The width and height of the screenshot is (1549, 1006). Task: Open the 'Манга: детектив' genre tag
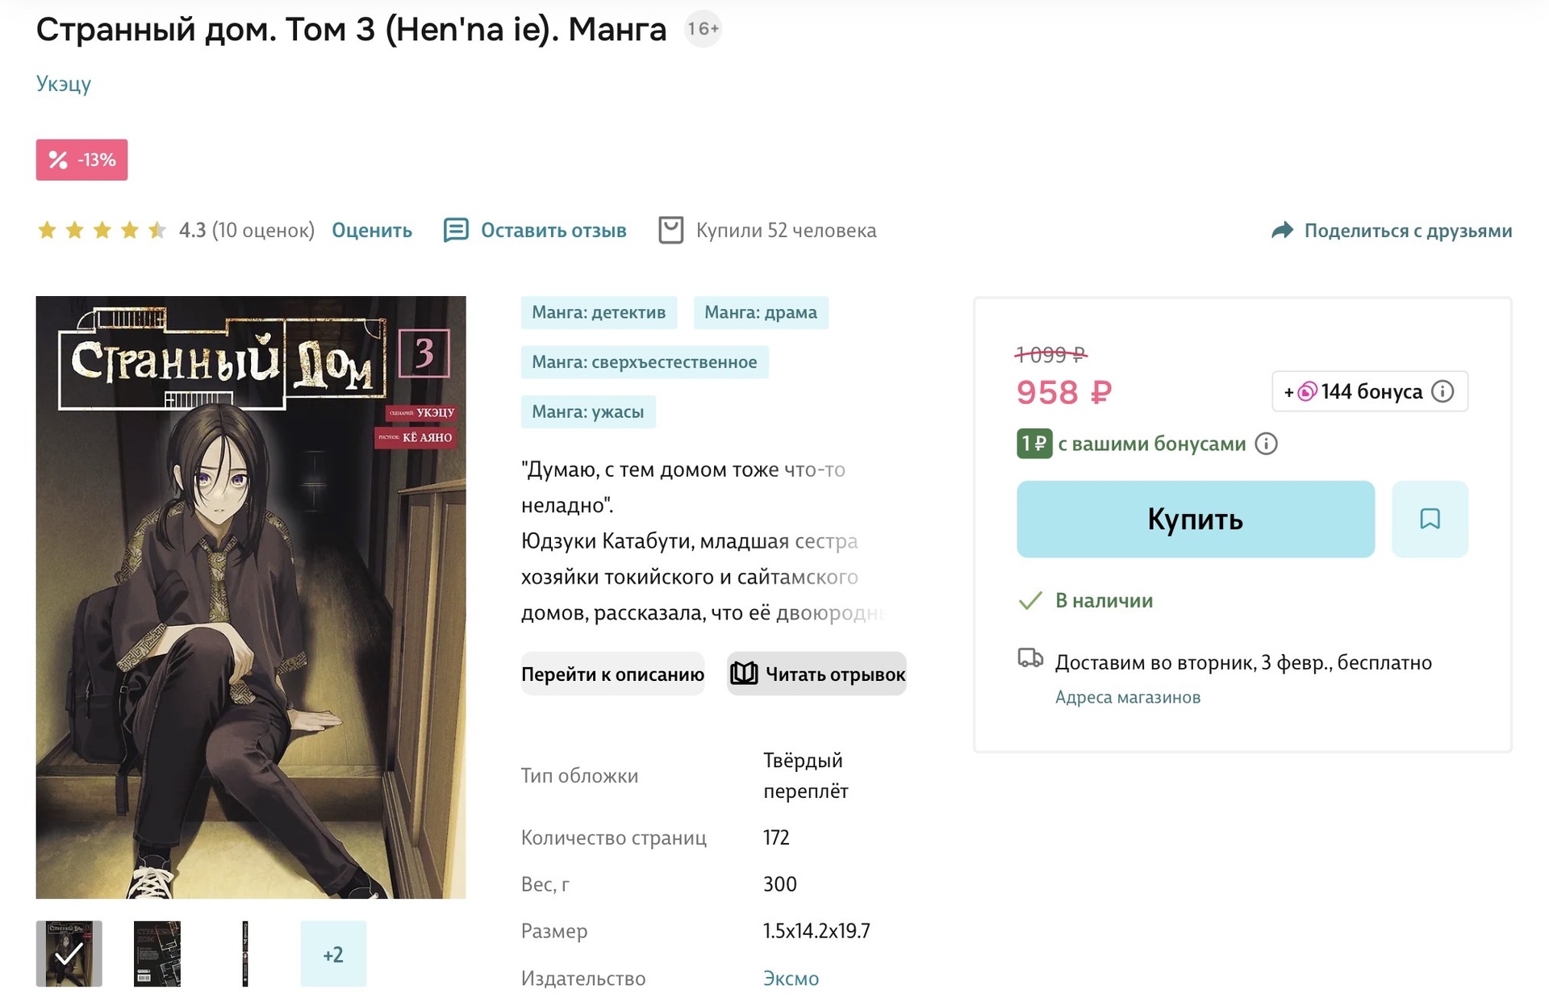click(599, 313)
